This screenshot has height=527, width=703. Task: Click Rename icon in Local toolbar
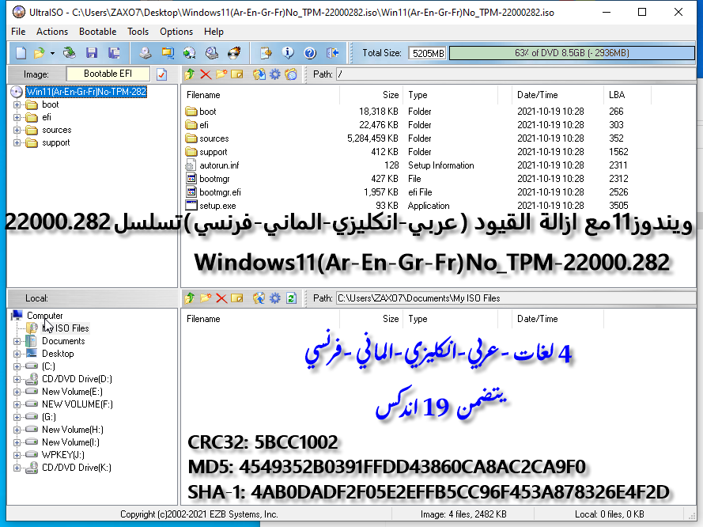pos(237,298)
